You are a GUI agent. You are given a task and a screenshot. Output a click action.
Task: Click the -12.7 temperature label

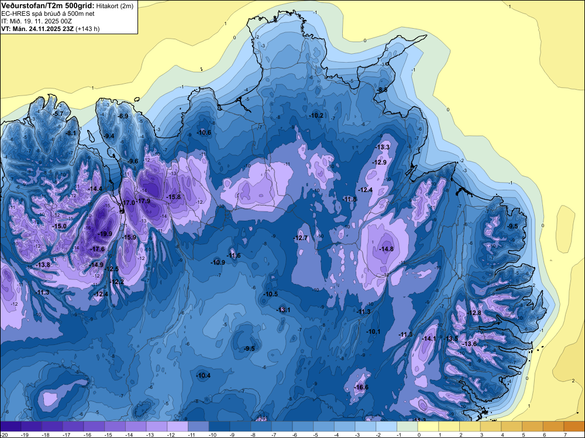[300, 238]
